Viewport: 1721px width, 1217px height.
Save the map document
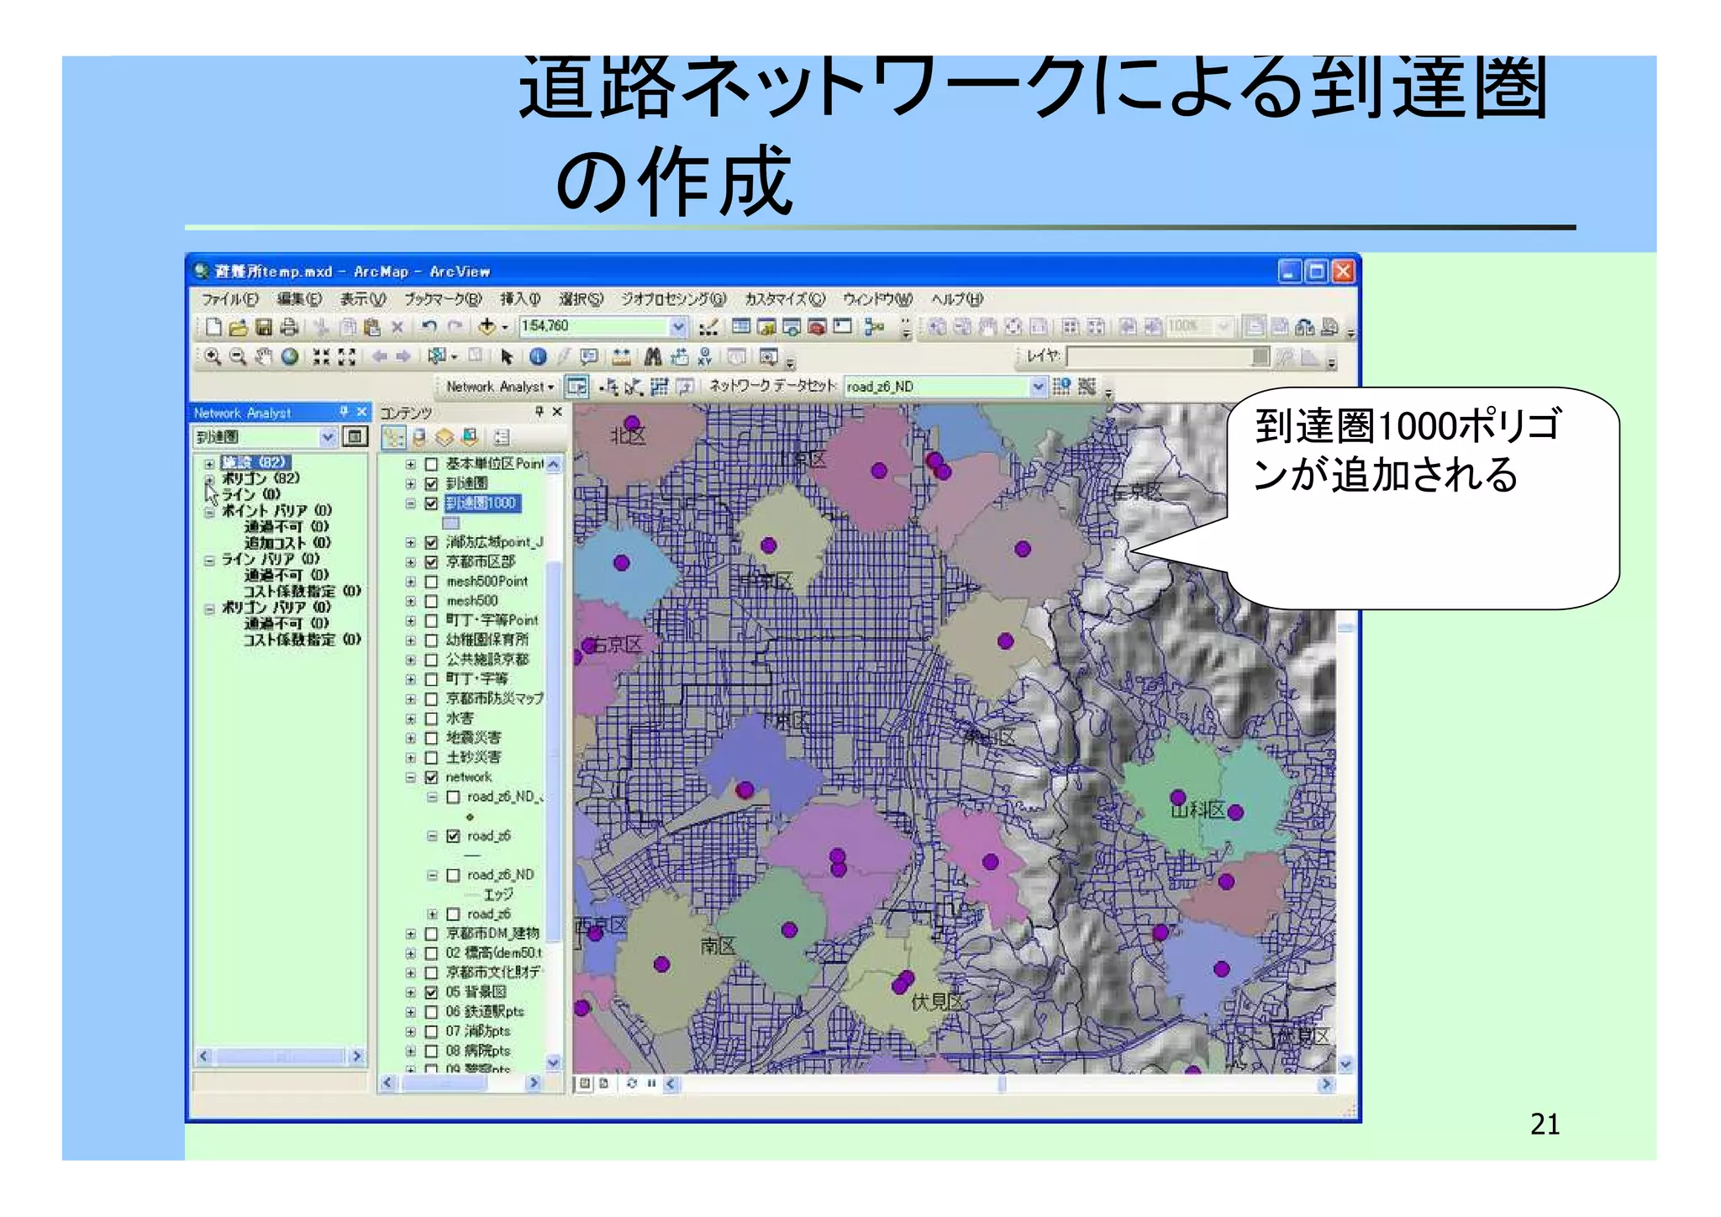tap(264, 327)
